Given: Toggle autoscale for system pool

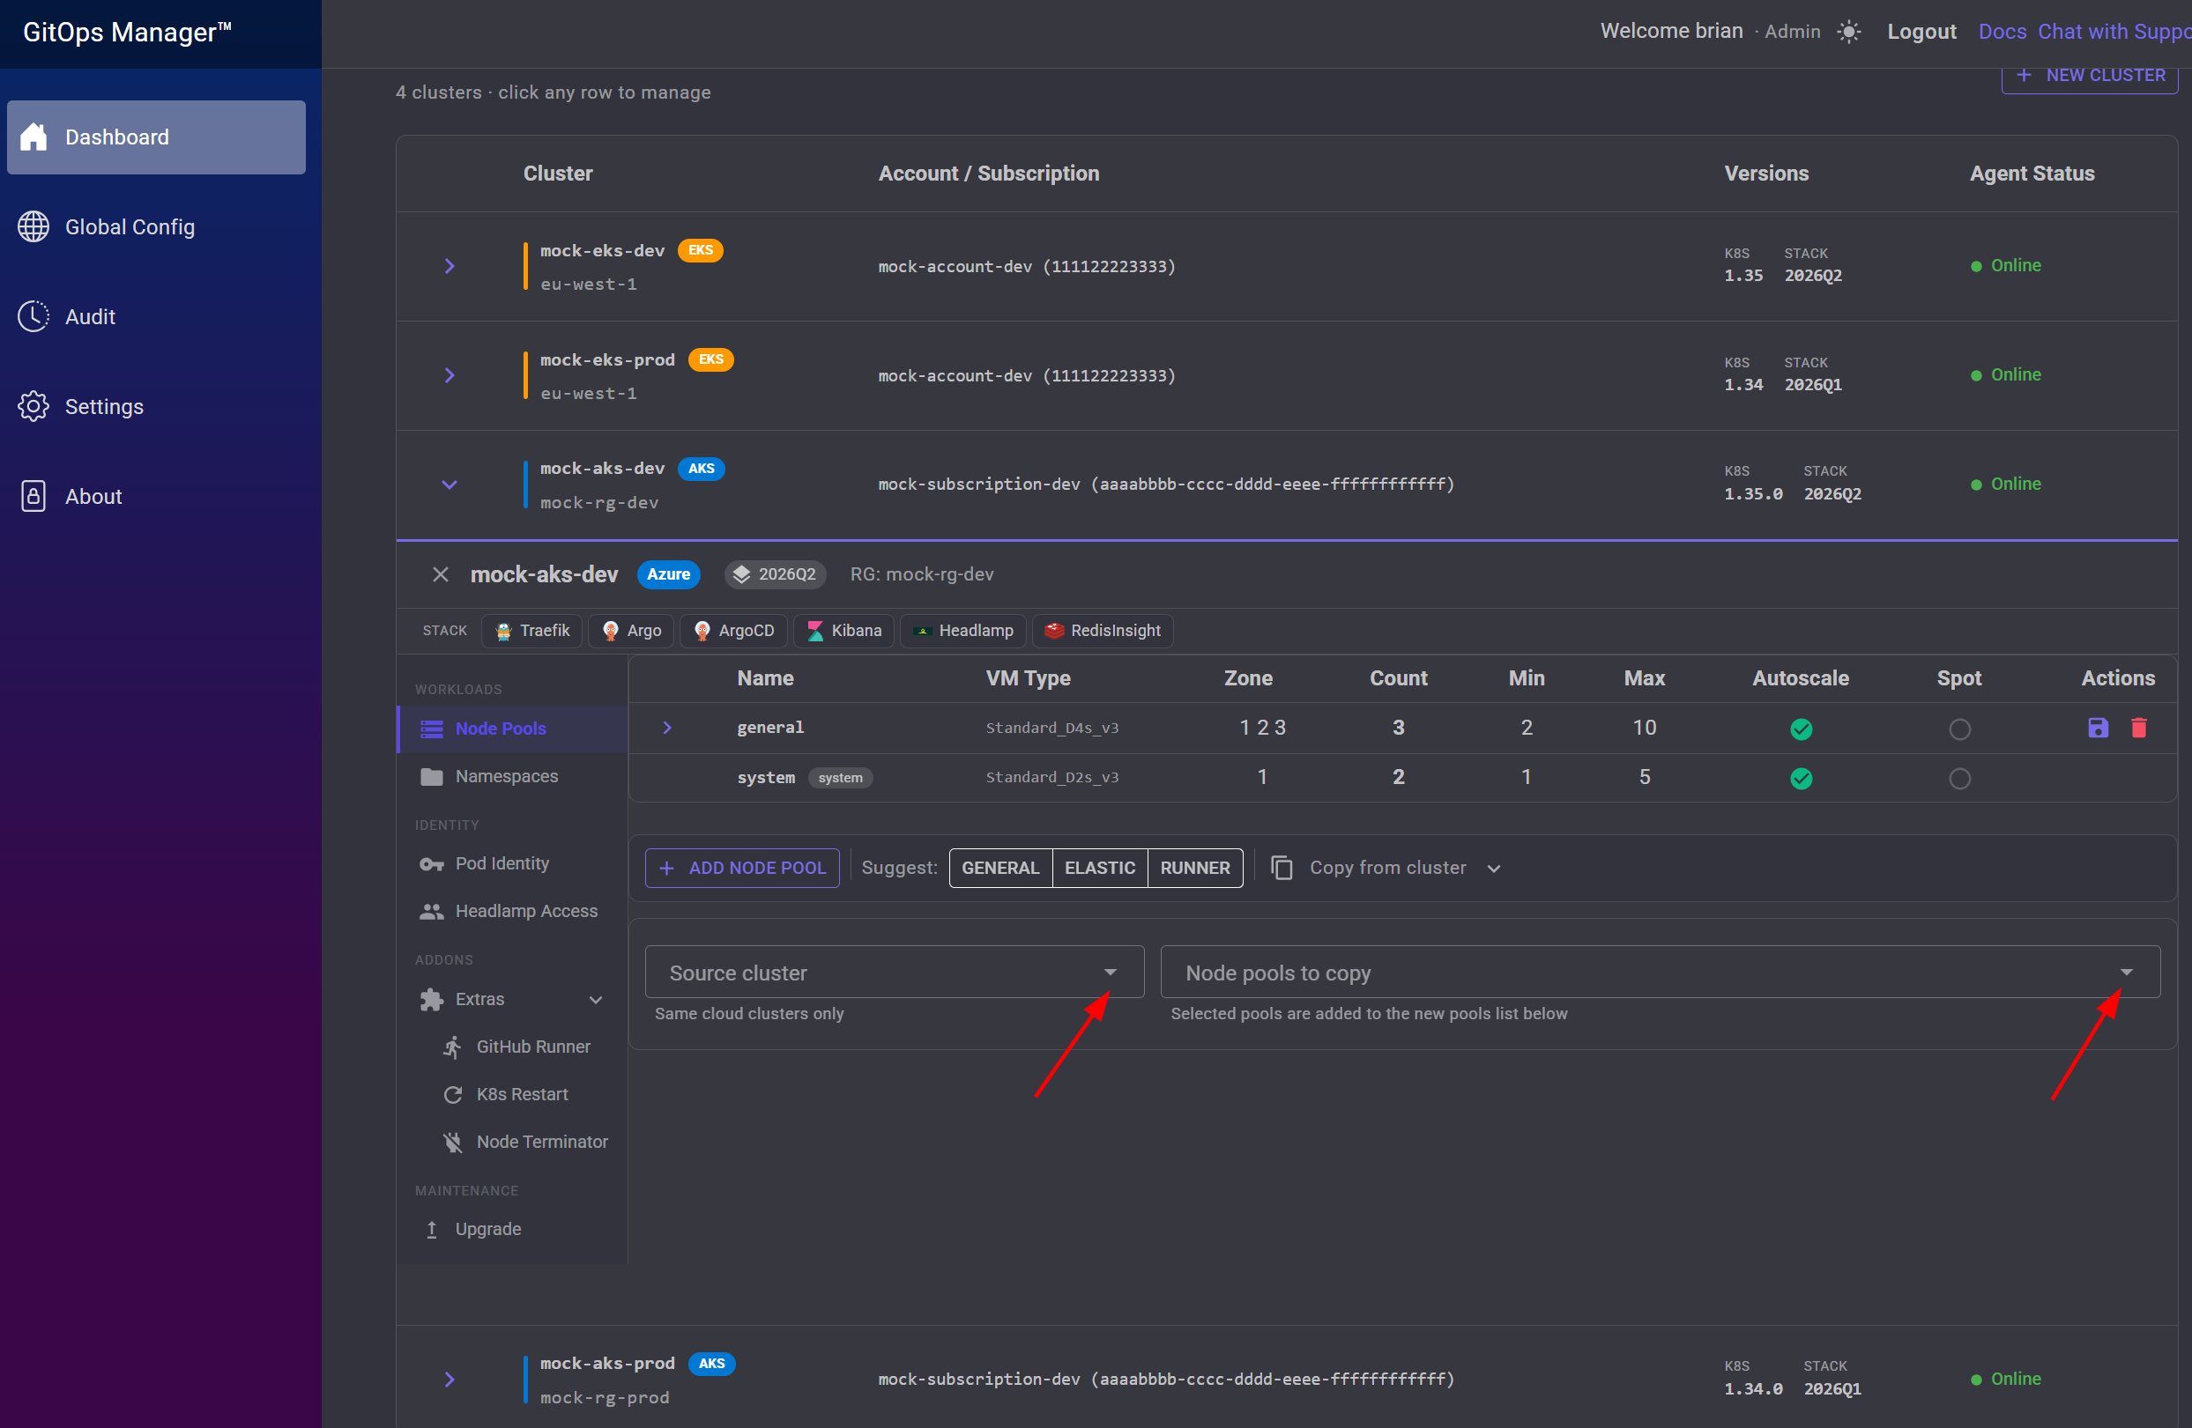Looking at the screenshot, I should click(1801, 779).
